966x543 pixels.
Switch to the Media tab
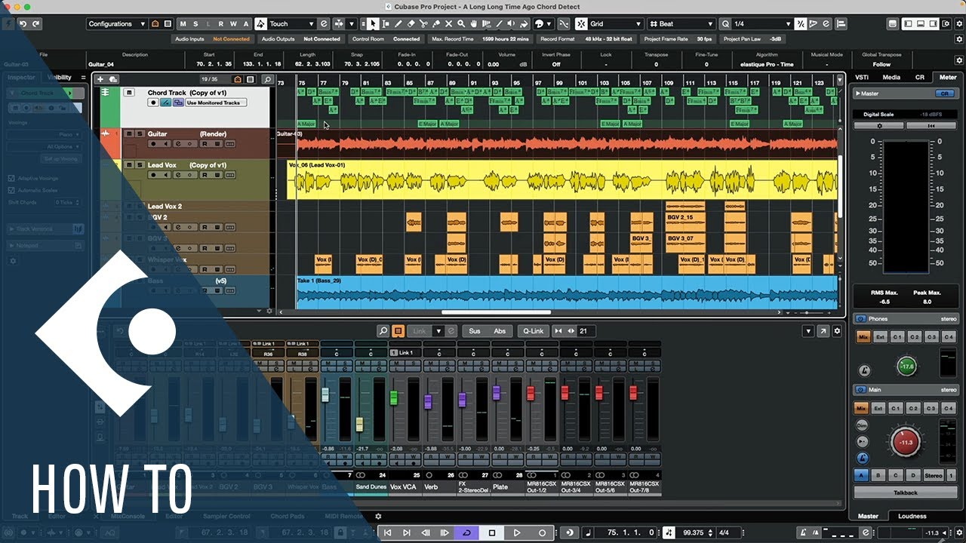pyautogui.click(x=891, y=77)
